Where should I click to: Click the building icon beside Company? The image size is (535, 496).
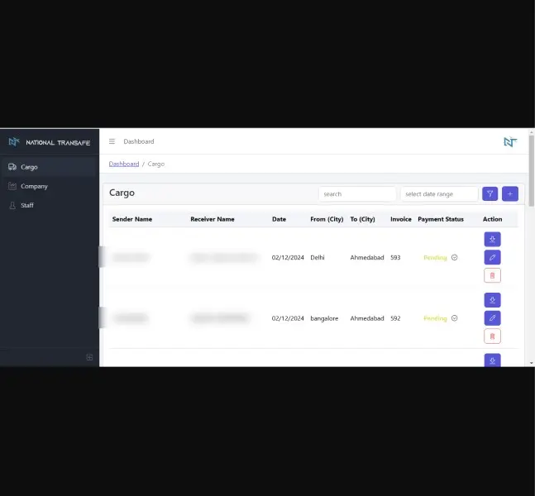point(12,186)
